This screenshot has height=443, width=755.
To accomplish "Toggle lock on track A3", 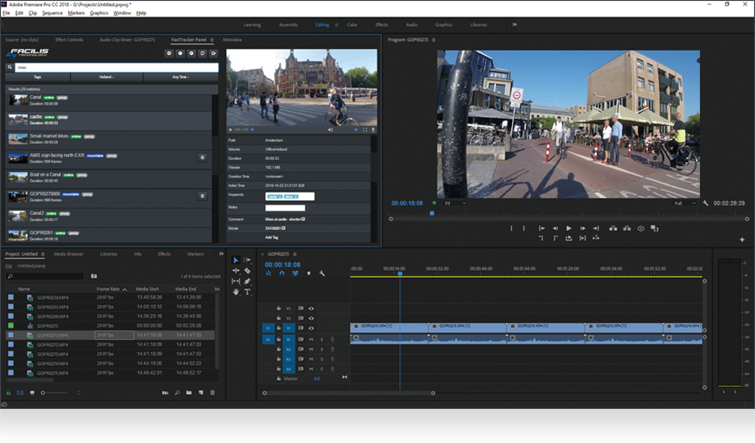I will [x=278, y=359].
